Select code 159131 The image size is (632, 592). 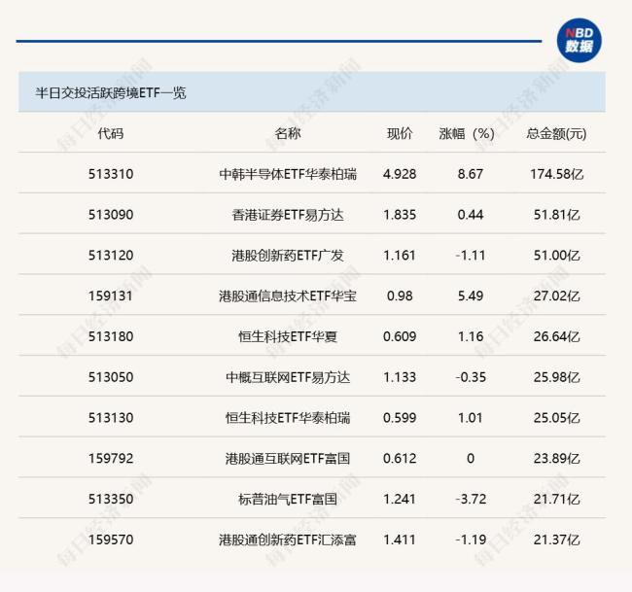[111, 296]
